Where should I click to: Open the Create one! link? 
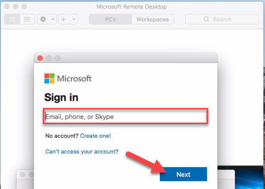[95, 136]
